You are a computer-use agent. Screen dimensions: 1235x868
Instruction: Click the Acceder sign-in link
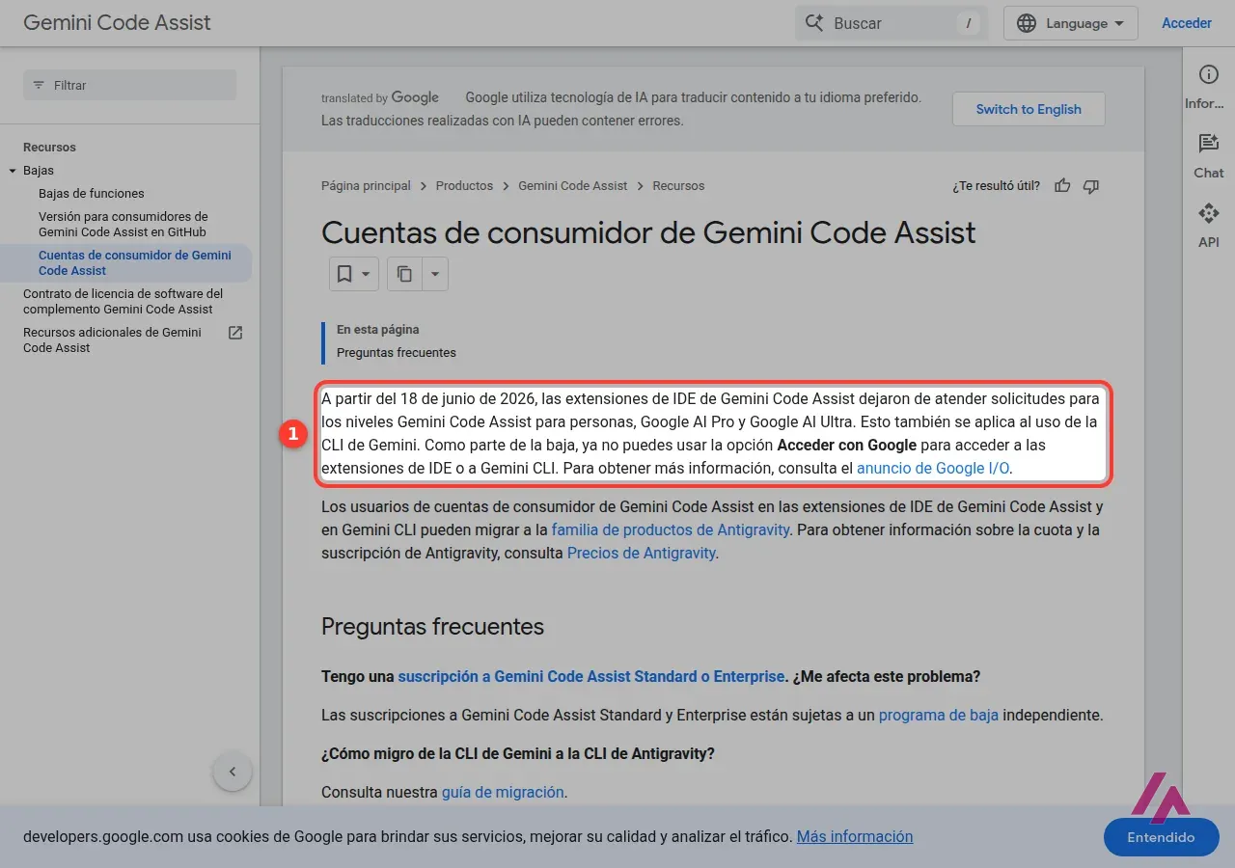click(1187, 23)
